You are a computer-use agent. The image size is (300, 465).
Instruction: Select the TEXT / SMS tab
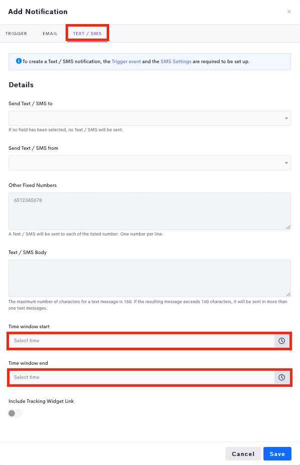pyautogui.click(x=88, y=34)
